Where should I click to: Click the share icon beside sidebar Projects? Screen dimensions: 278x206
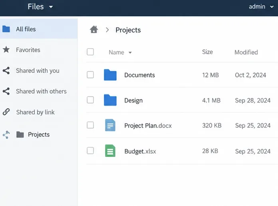tap(6, 135)
